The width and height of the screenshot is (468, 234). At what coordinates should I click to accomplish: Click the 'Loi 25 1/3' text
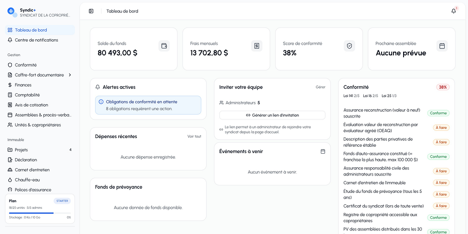(389, 96)
